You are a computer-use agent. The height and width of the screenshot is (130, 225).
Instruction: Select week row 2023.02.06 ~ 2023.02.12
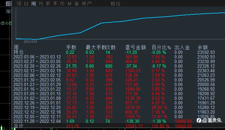coord(37,75)
